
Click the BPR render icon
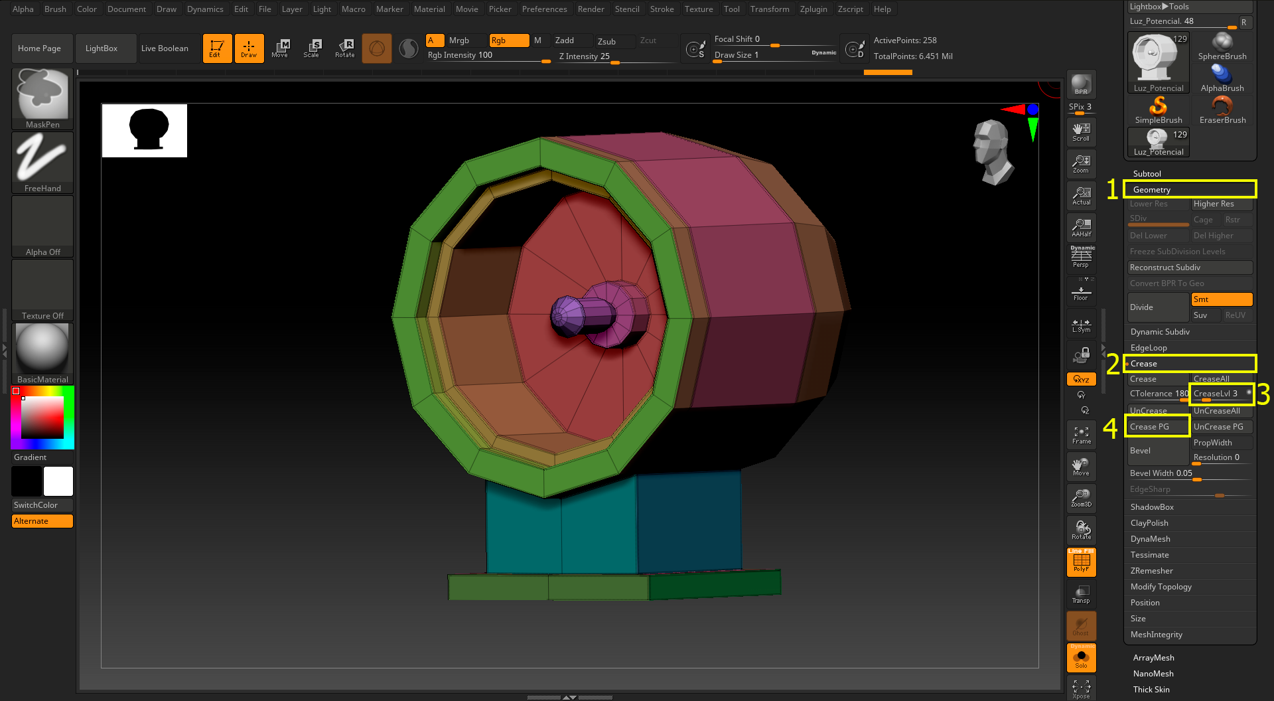[x=1081, y=84]
